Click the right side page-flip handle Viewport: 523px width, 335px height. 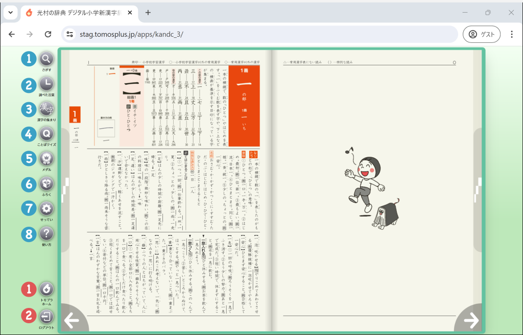478,190
